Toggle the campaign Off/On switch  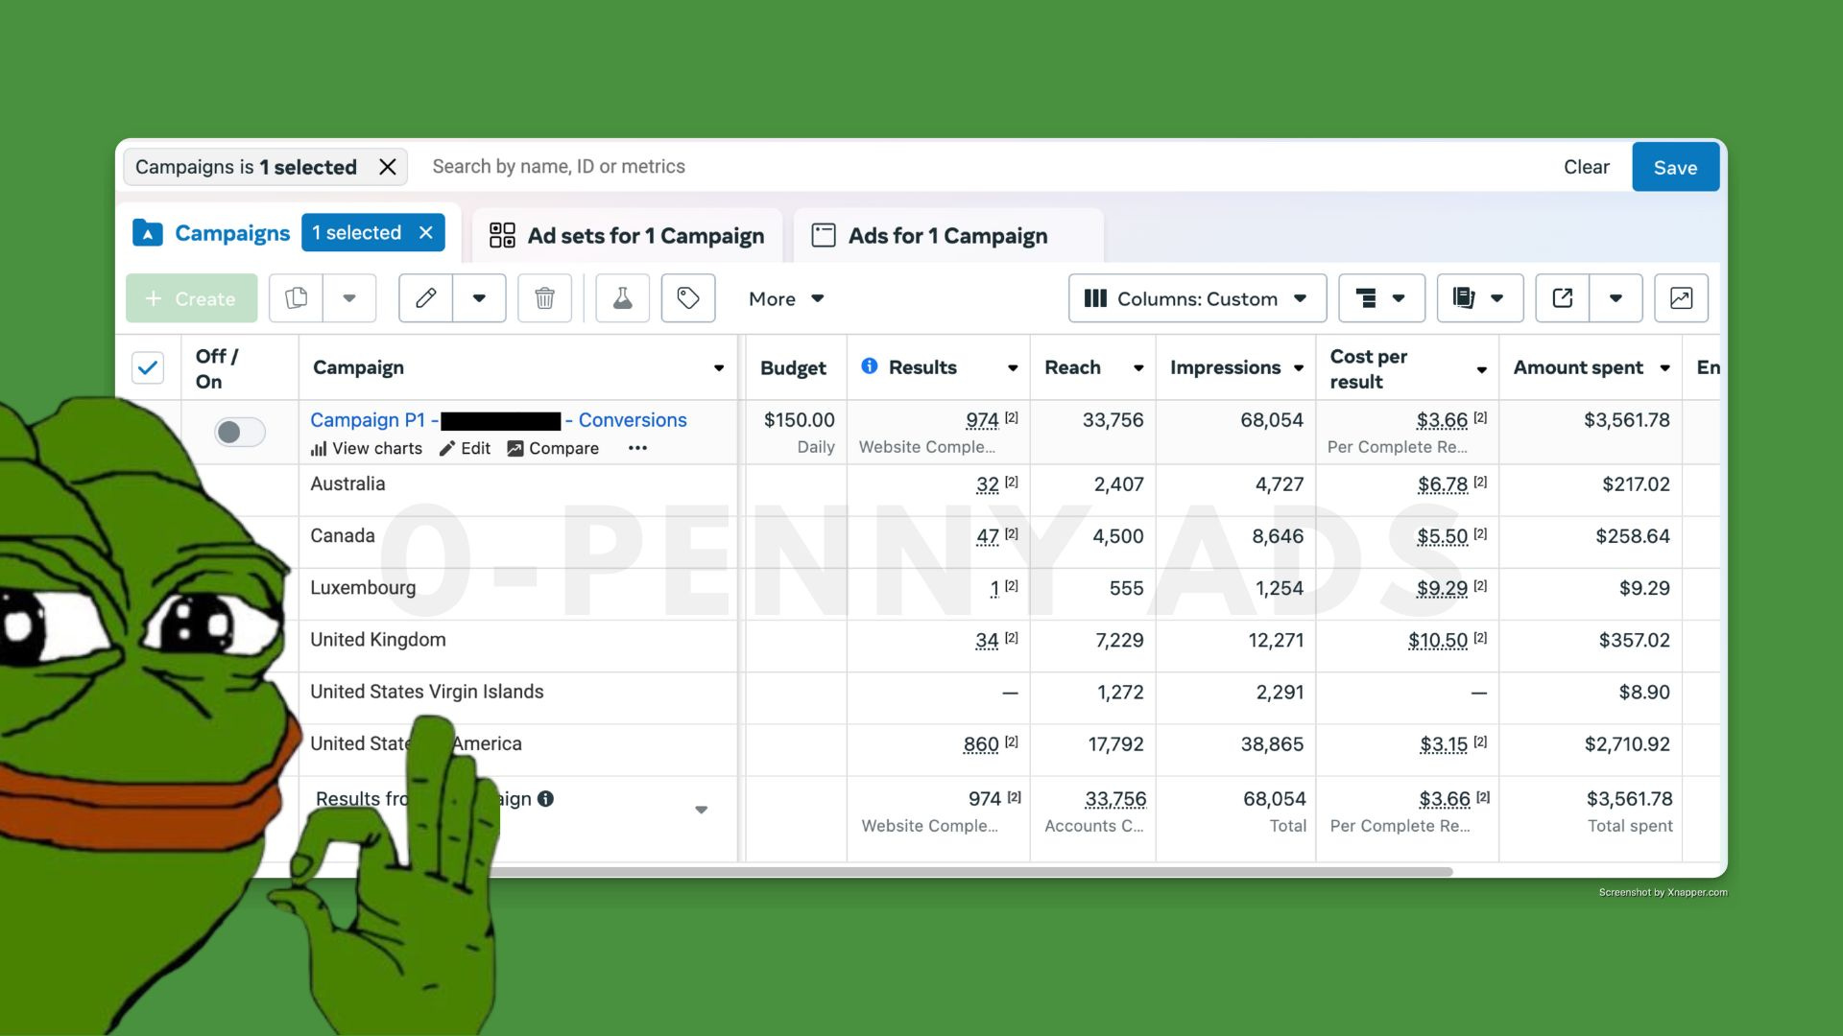[239, 432]
